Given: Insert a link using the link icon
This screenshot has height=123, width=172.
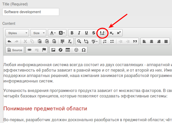Looking at the screenshot, I should pos(29,50).
